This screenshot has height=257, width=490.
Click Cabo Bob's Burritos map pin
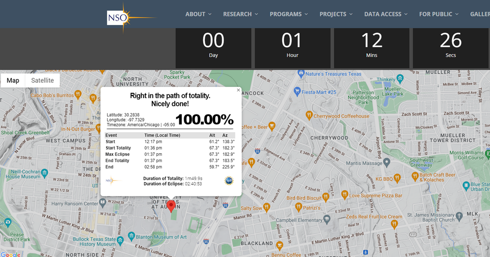click(77, 94)
